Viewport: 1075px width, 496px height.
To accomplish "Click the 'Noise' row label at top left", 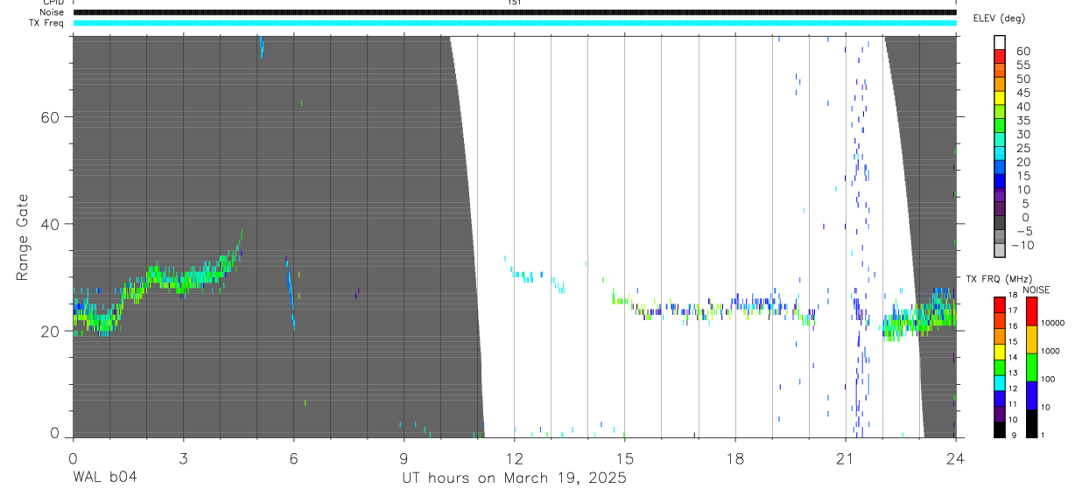I will click(53, 12).
